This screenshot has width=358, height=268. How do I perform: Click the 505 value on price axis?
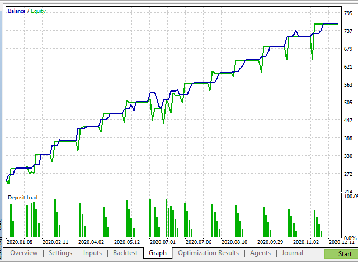tap(348, 103)
